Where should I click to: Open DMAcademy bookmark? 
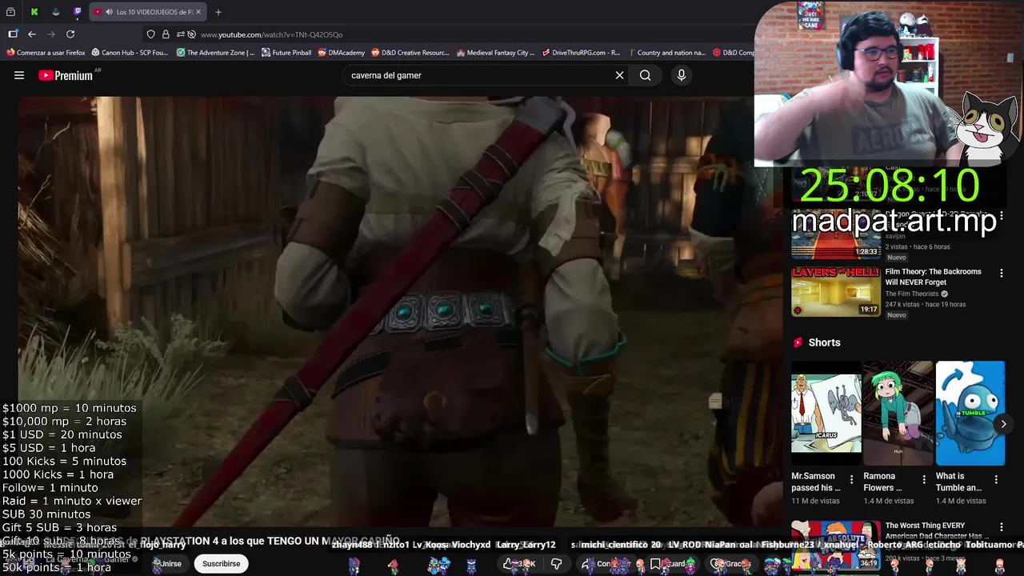[341, 53]
